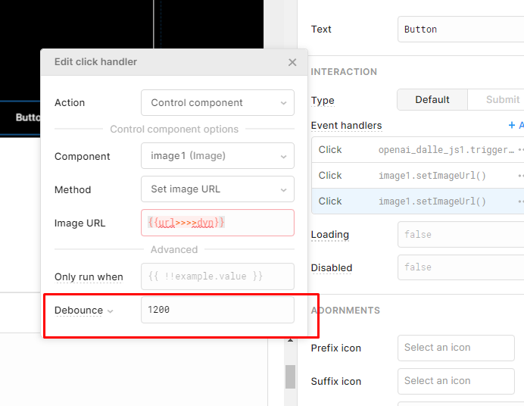Image resolution: width=524 pixels, height=406 pixels.
Task: Open the second Click image1.setImageUrl() handler row
Action: click(418, 176)
